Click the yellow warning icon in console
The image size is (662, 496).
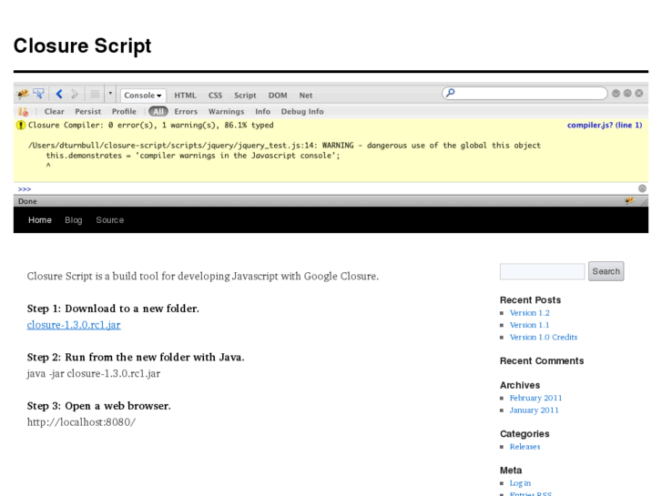[x=21, y=125]
